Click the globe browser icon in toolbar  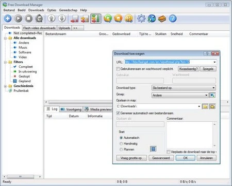click(x=152, y=18)
